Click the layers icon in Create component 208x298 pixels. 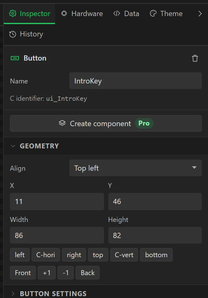click(62, 123)
